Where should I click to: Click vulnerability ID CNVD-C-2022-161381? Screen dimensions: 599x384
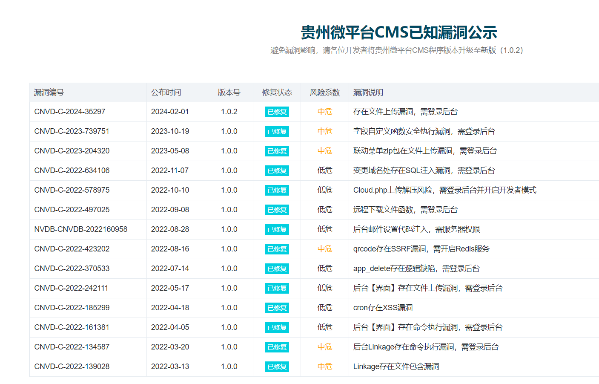(72, 327)
